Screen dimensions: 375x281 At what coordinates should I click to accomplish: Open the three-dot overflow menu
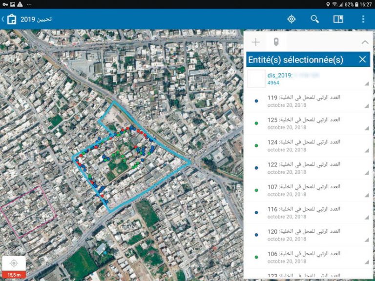point(363,19)
